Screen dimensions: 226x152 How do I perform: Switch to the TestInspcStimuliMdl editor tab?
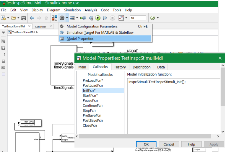pyautogui.click(x=14, y=27)
